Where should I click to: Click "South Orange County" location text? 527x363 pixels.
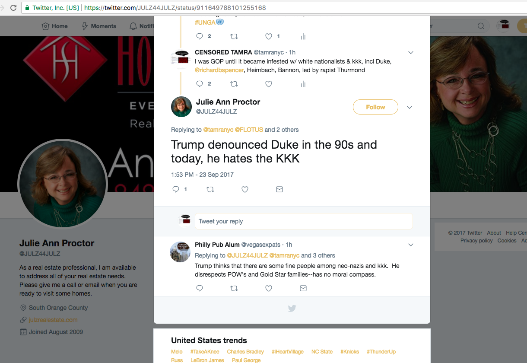(58, 308)
